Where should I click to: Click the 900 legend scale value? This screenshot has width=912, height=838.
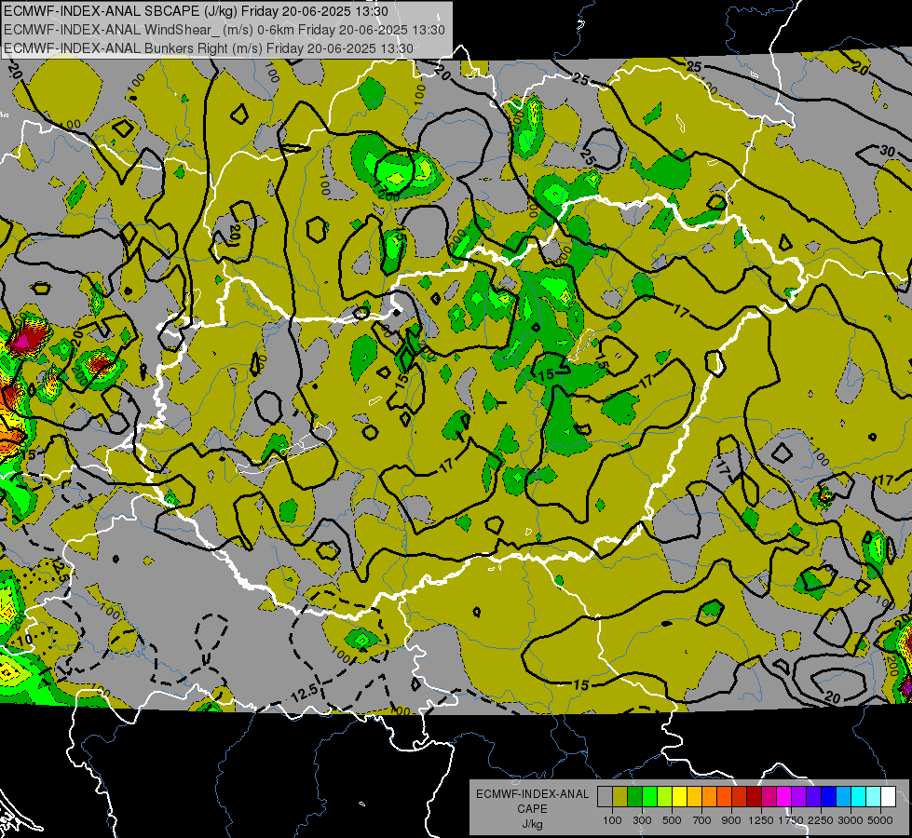[x=731, y=820]
